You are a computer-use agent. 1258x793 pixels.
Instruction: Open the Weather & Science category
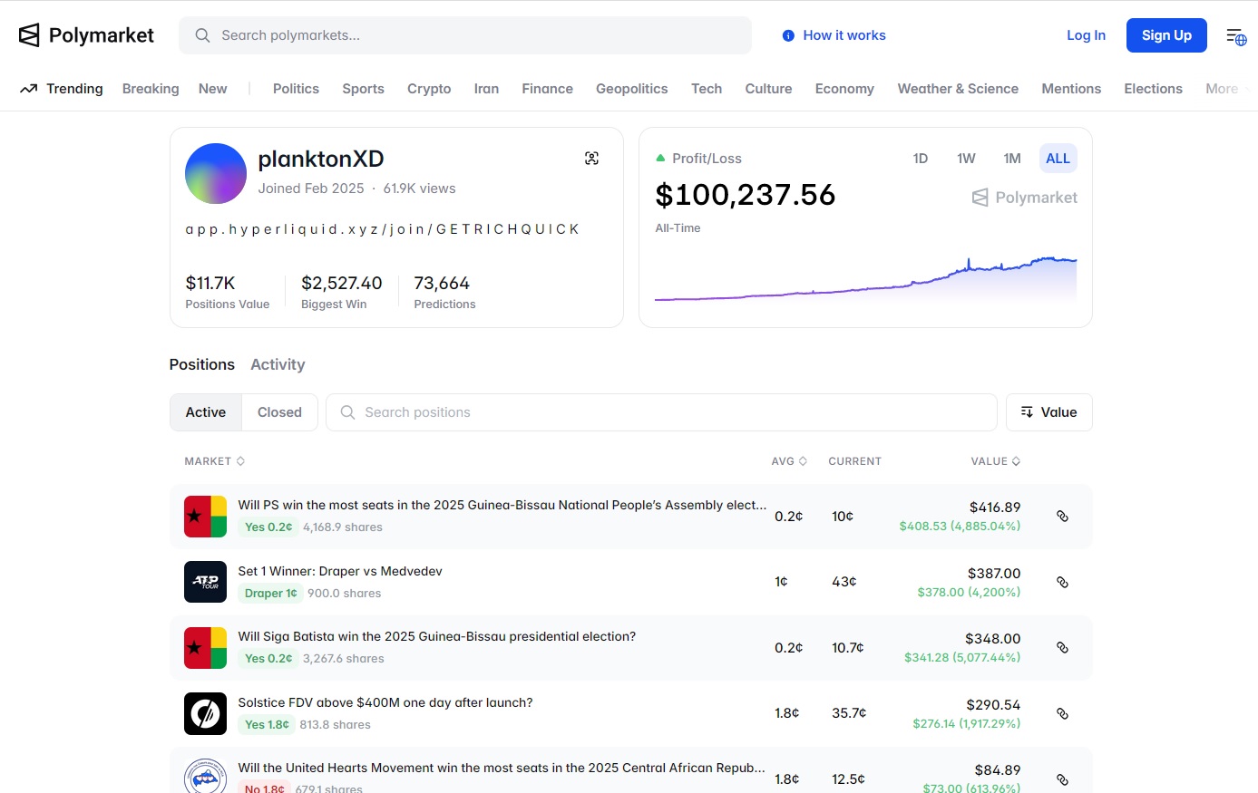click(x=958, y=89)
